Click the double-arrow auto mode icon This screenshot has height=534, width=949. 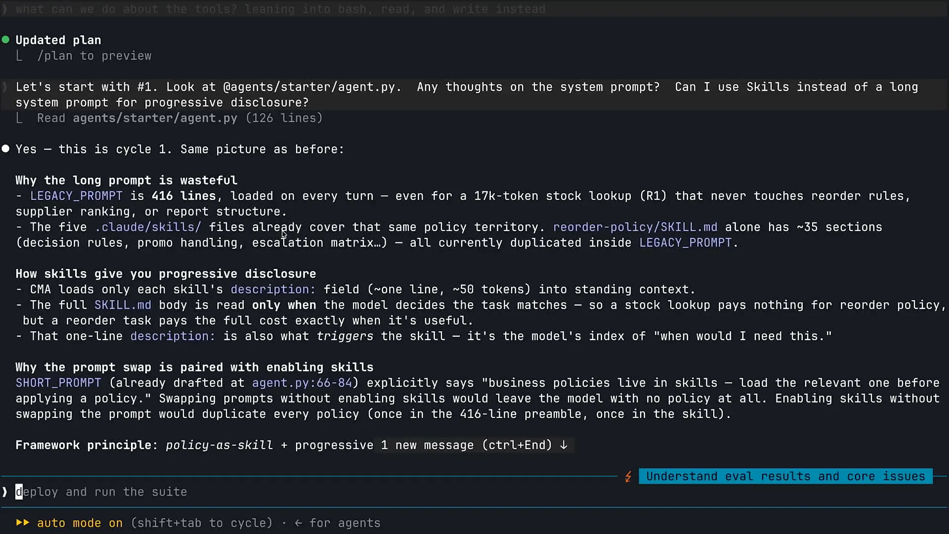tap(23, 523)
